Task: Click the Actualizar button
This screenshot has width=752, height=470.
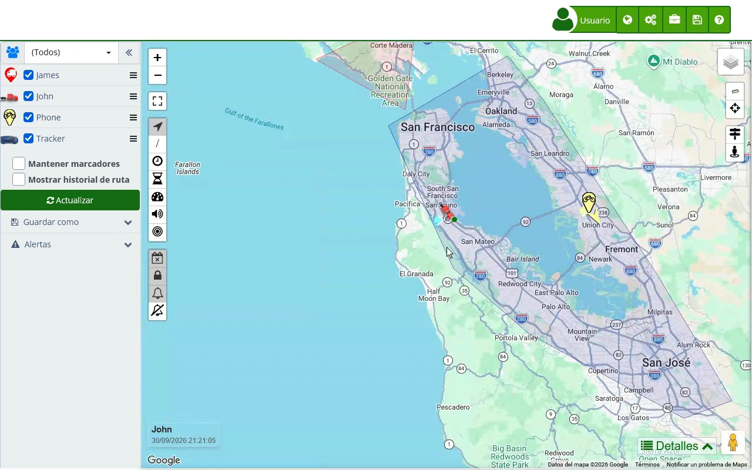Action: (x=70, y=200)
